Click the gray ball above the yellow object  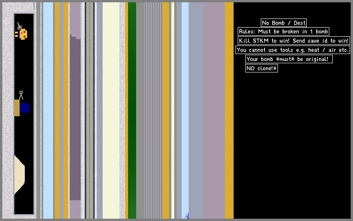pos(20,28)
